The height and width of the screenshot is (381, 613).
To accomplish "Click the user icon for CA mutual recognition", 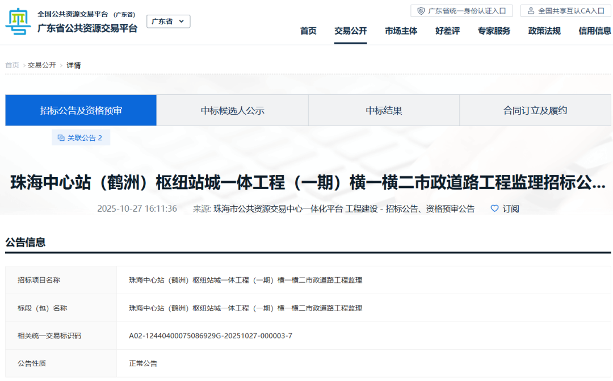I will click(531, 11).
